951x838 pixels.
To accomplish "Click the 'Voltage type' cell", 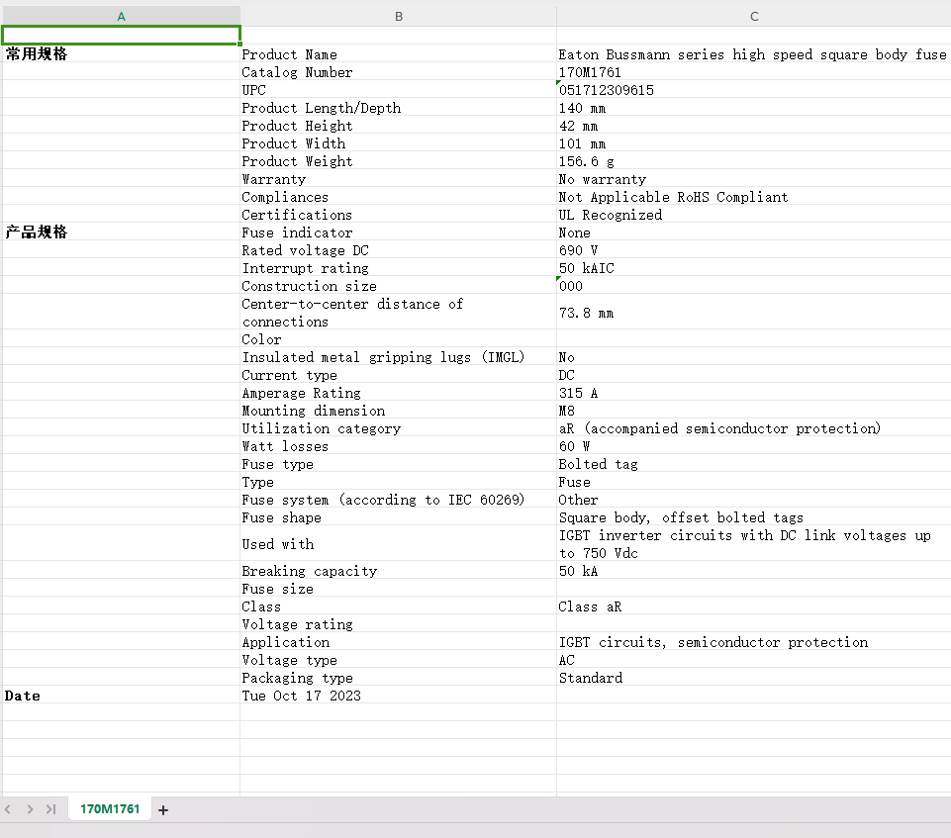I will (399, 660).
